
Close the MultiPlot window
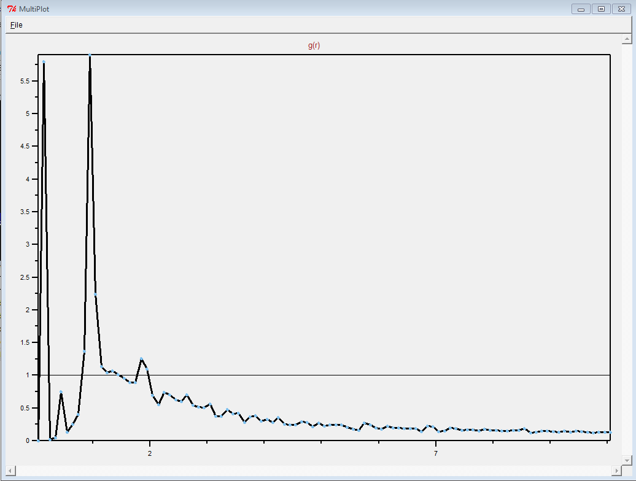[621, 9]
